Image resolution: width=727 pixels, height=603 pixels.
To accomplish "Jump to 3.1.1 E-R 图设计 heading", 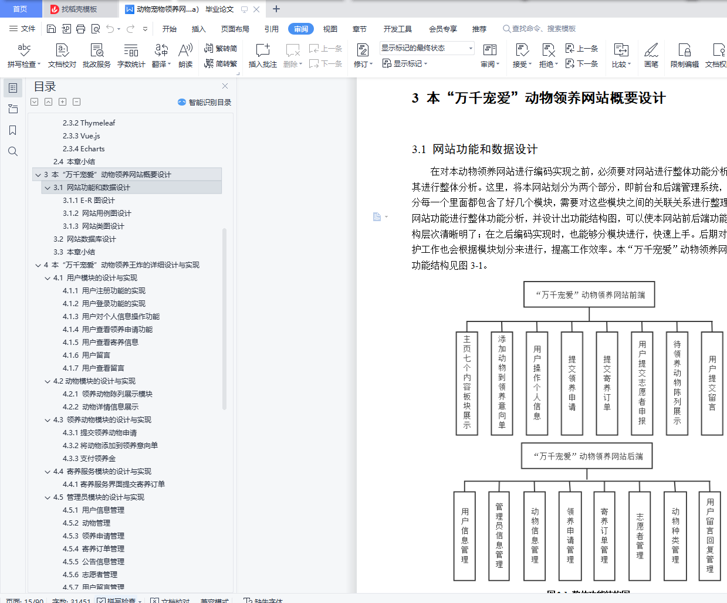I will (x=89, y=201).
